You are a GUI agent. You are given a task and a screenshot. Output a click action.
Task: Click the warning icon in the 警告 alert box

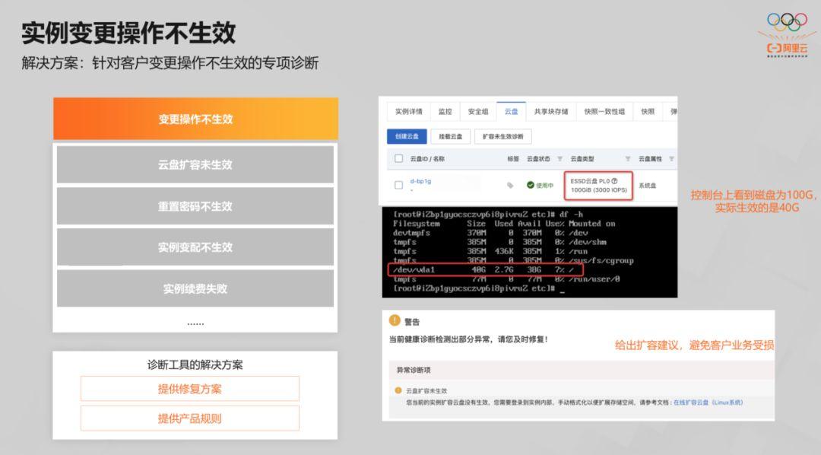(x=394, y=319)
